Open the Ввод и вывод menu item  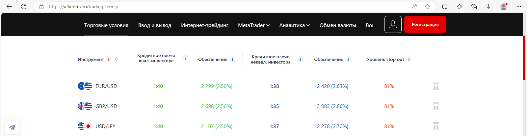click(155, 25)
